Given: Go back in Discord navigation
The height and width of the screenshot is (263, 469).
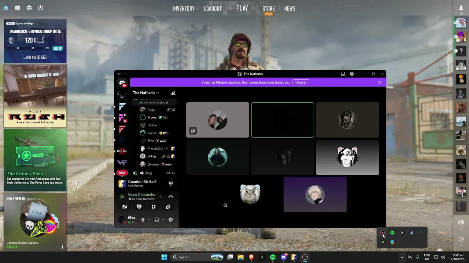Looking at the screenshot, I should click(119, 74).
